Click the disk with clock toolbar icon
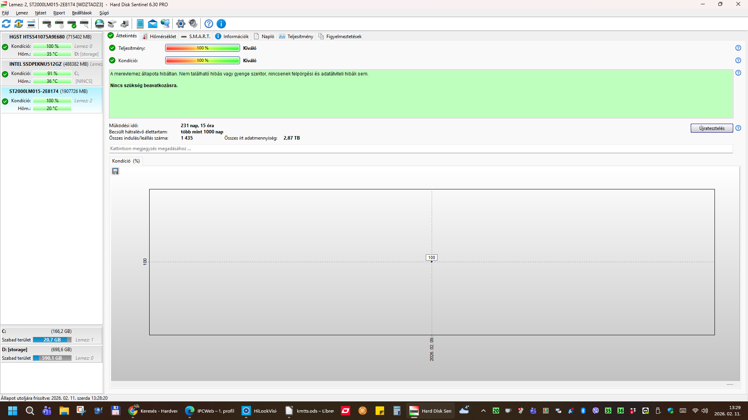Screen dimensions: 748x420 (59, 24)
